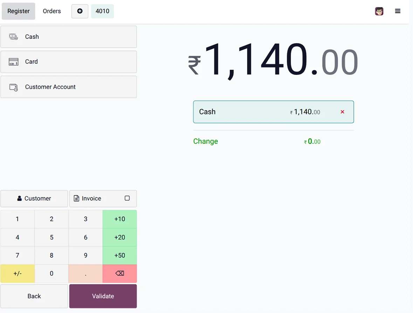Screen dimensions: 413x313
Task: Click the backspace delete key
Action: coord(119,273)
